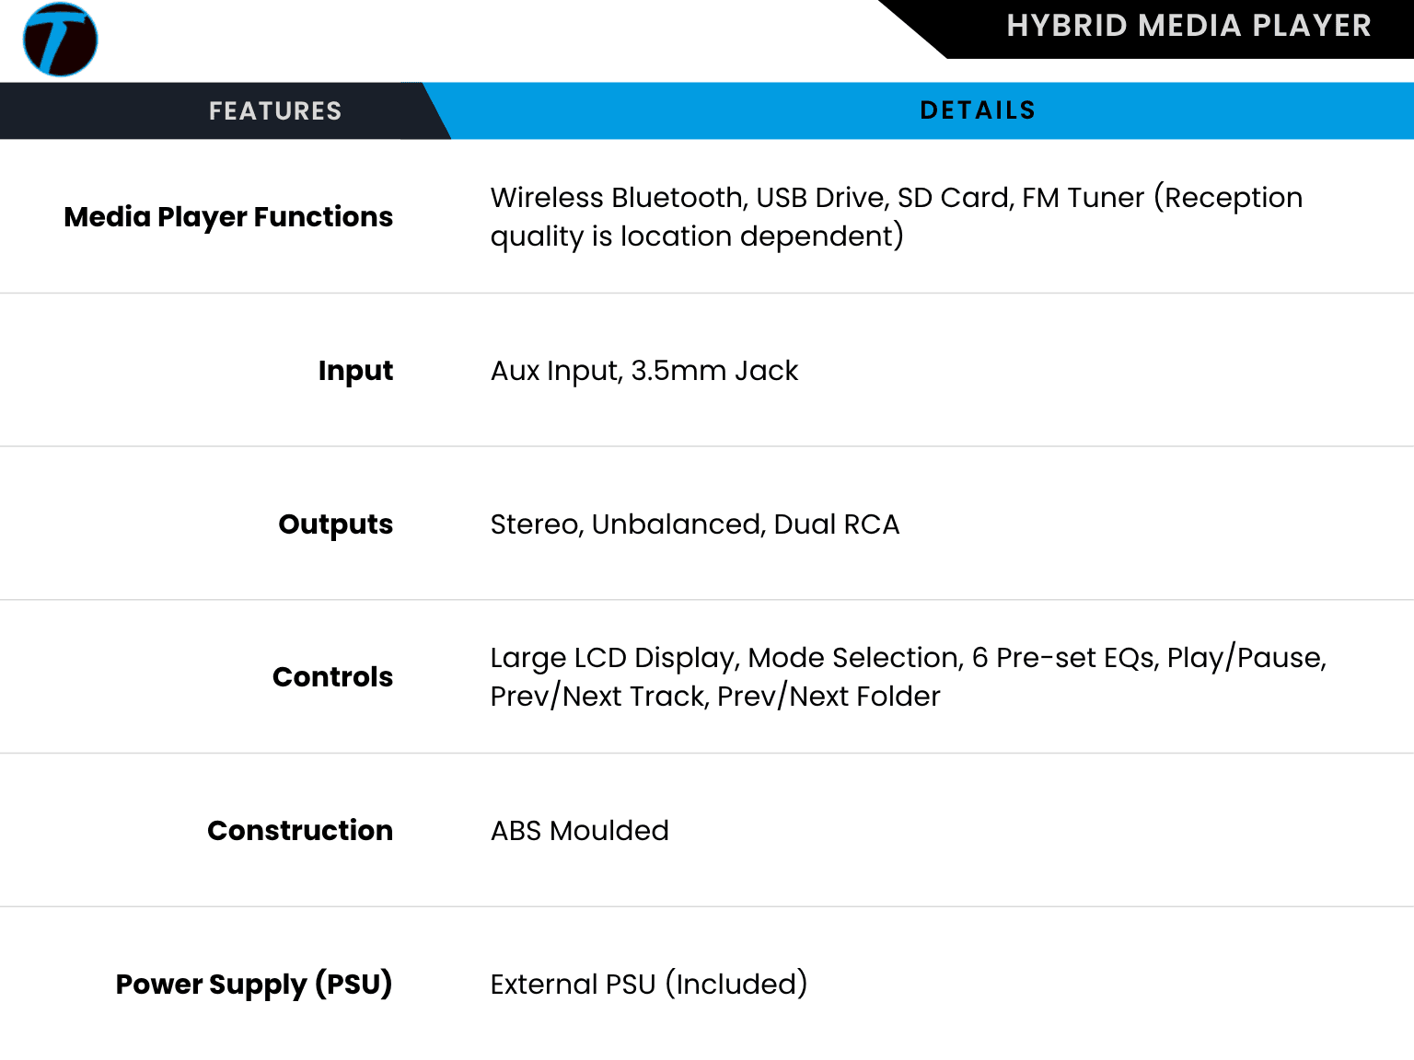Viewport: 1414px width, 1060px height.
Task: Click the Aux Input, 3.5mm Jack detail
Action: [643, 371]
